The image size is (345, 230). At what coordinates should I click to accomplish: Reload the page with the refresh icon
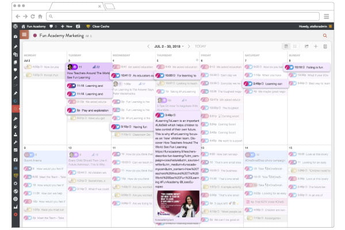(33, 16)
